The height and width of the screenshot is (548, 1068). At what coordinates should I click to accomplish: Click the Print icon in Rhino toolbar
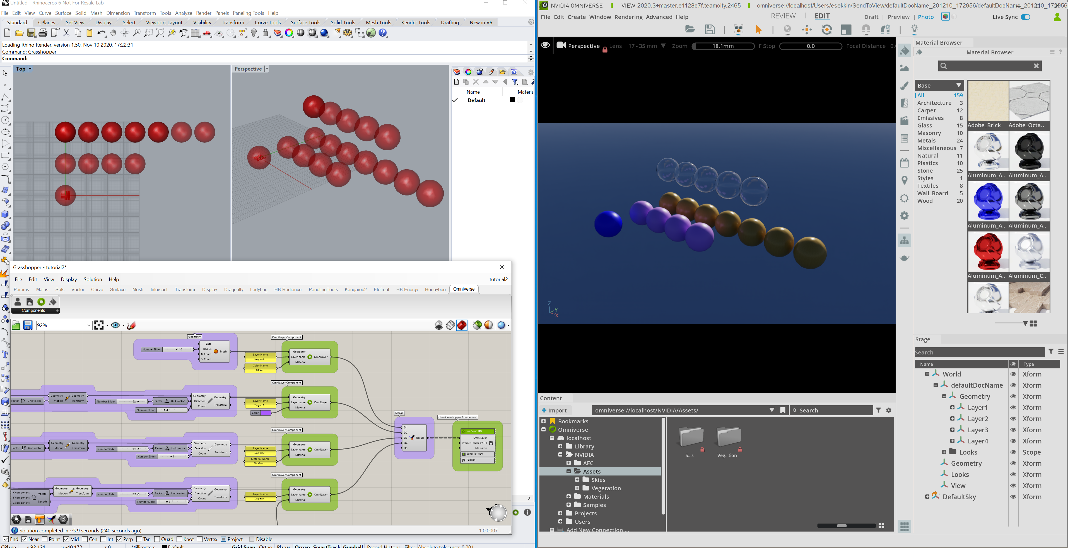pyautogui.click(x=43, y=33)
